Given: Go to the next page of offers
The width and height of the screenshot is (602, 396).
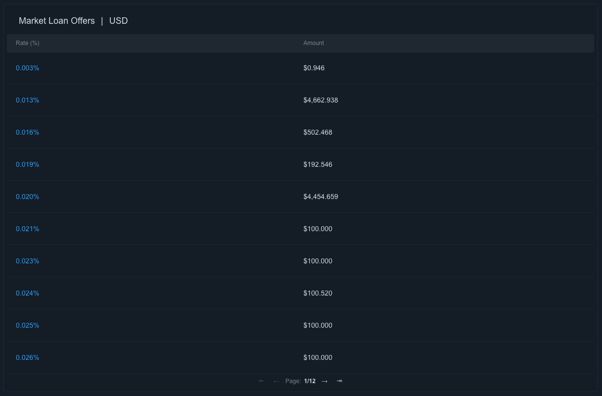Looking at the screenshot, I should tap(325, 381).
